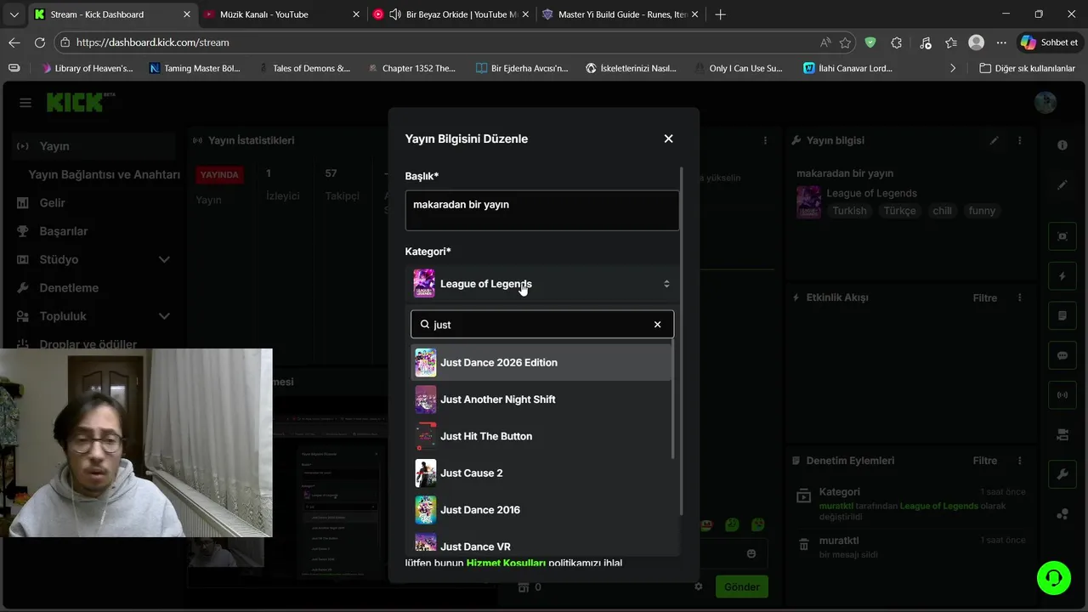Open a new browser tab
This screenshot has height=612, width=1088.
tap(721, 14)
